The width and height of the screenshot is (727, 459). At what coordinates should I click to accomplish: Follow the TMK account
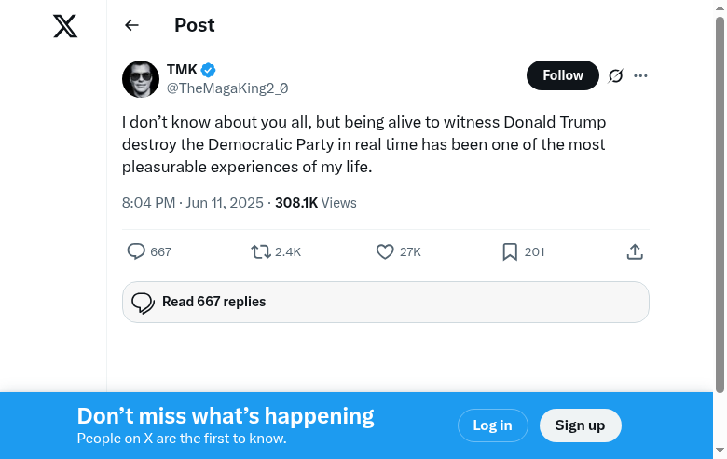(x=563, y=75)
